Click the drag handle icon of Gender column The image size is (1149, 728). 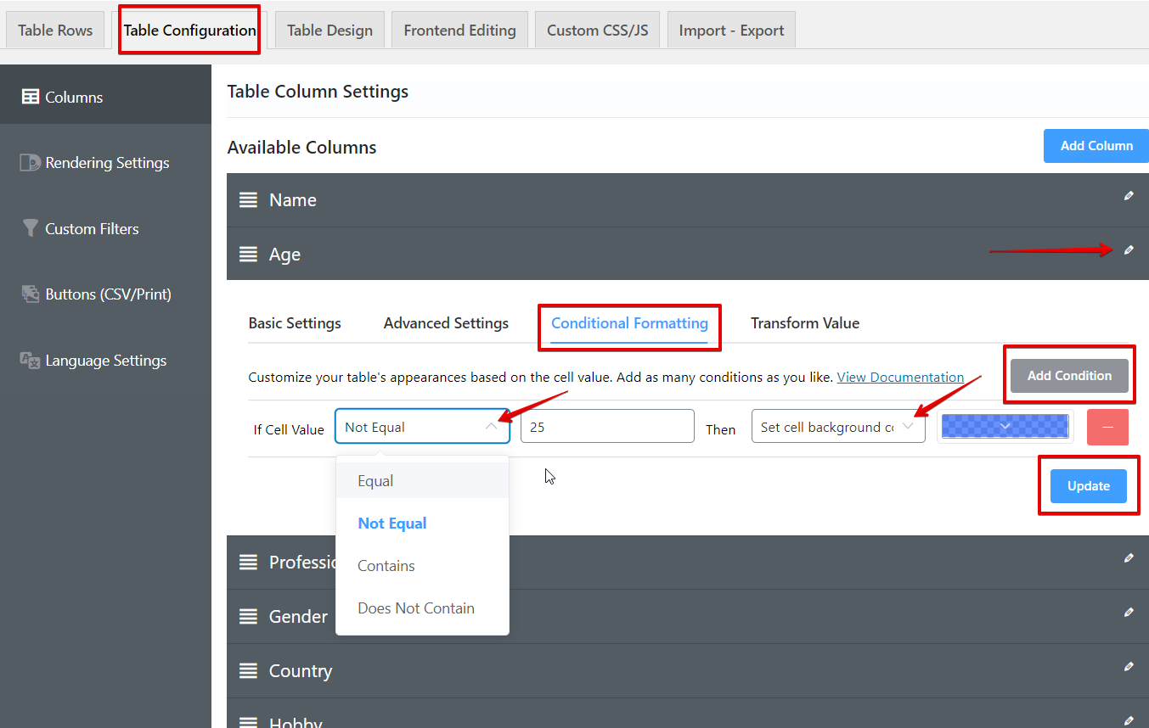[248, 617]
